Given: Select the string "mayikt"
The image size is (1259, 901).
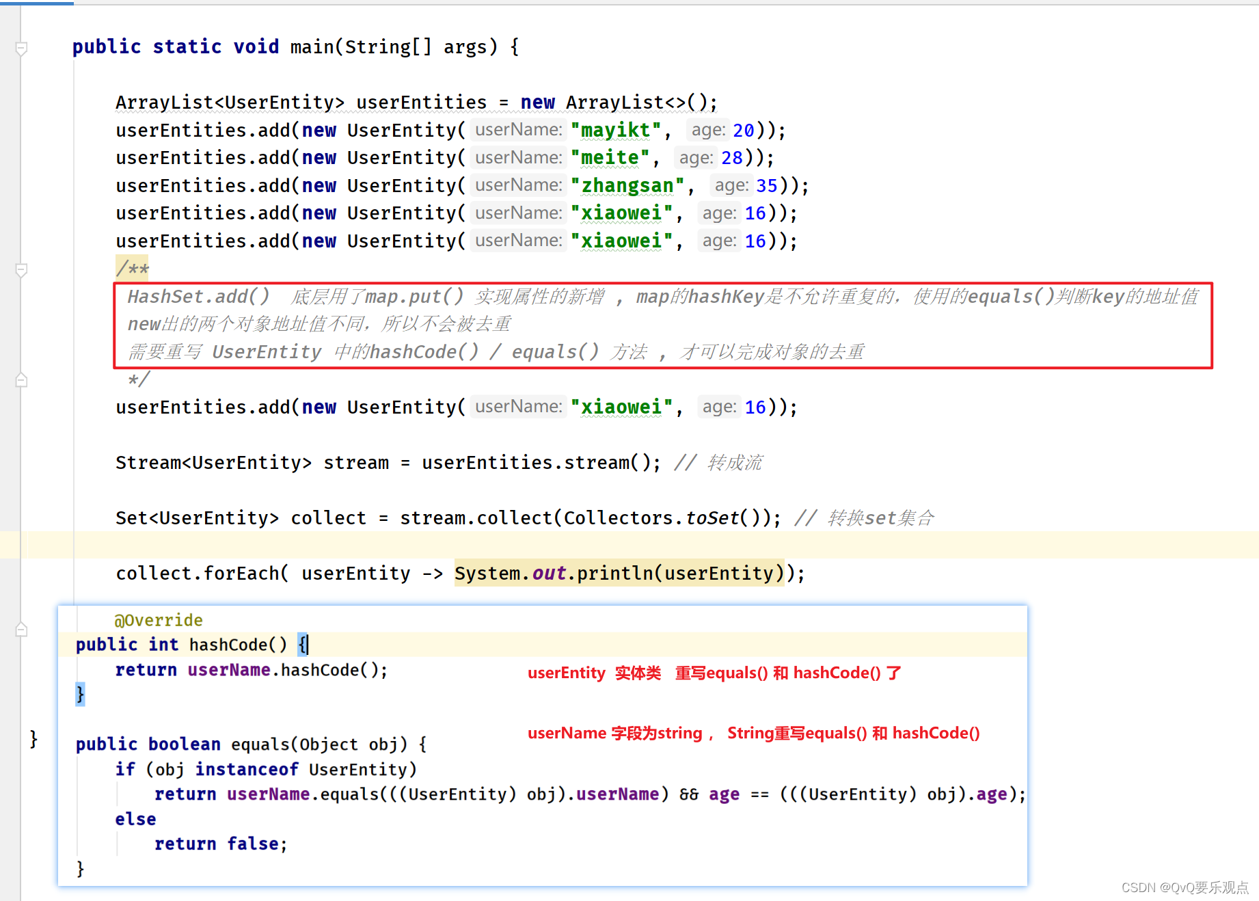Looking at the screenshot, I should pos(616,130).
